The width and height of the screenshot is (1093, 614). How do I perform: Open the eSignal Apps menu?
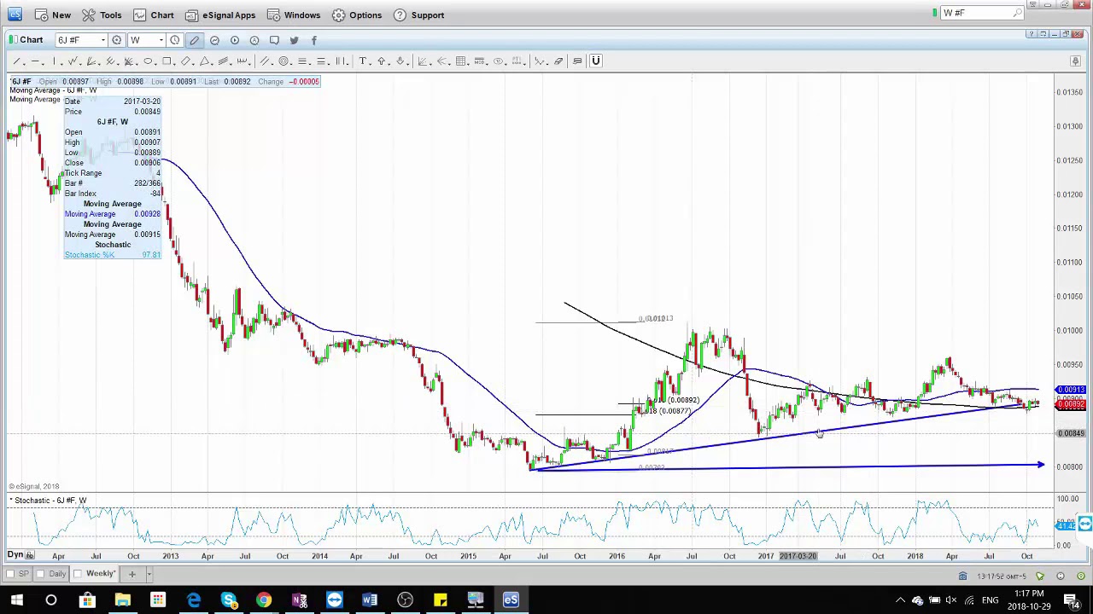(220, 14)
